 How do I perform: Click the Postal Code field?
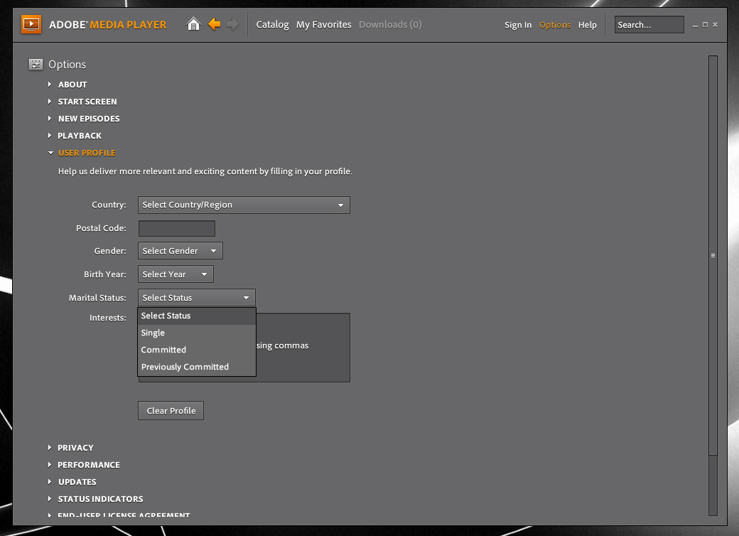click(x=177, y=229)
